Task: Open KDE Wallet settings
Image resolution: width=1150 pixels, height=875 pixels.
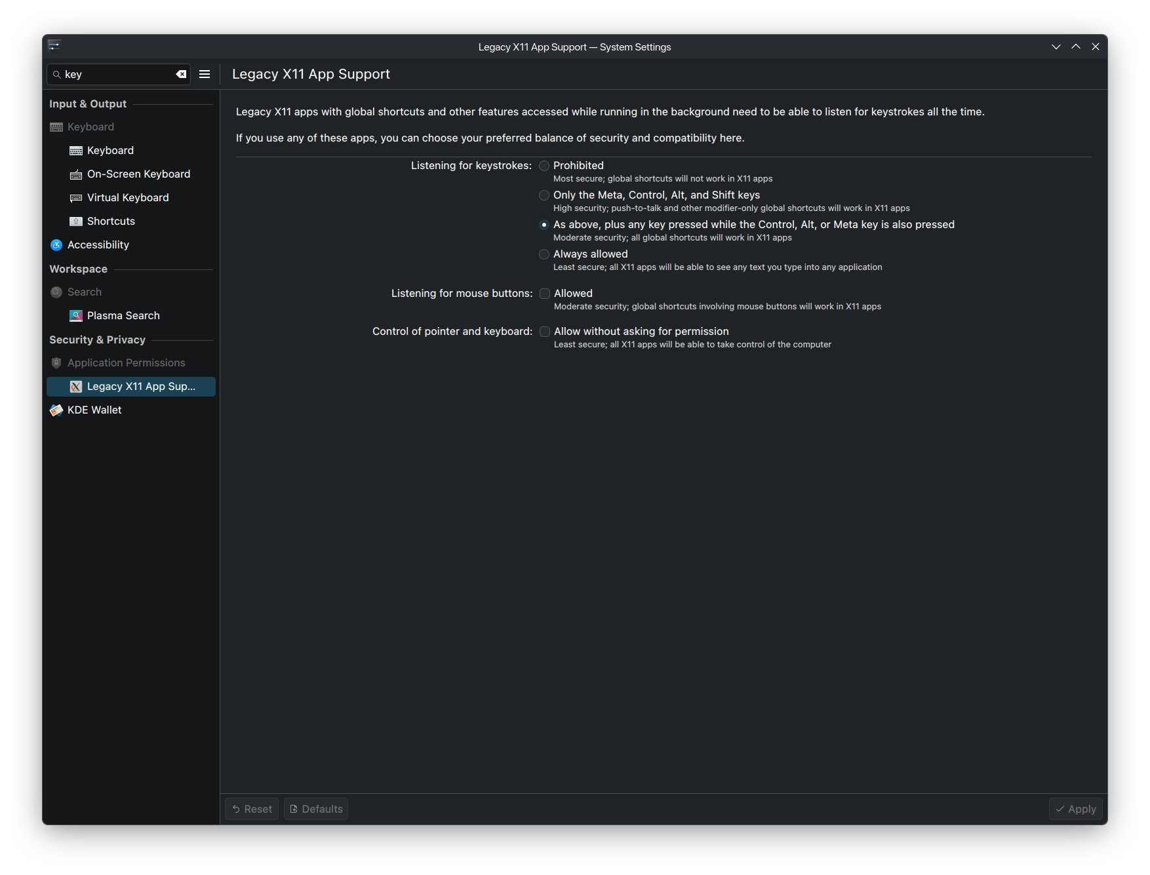Action: pos(131,410)
